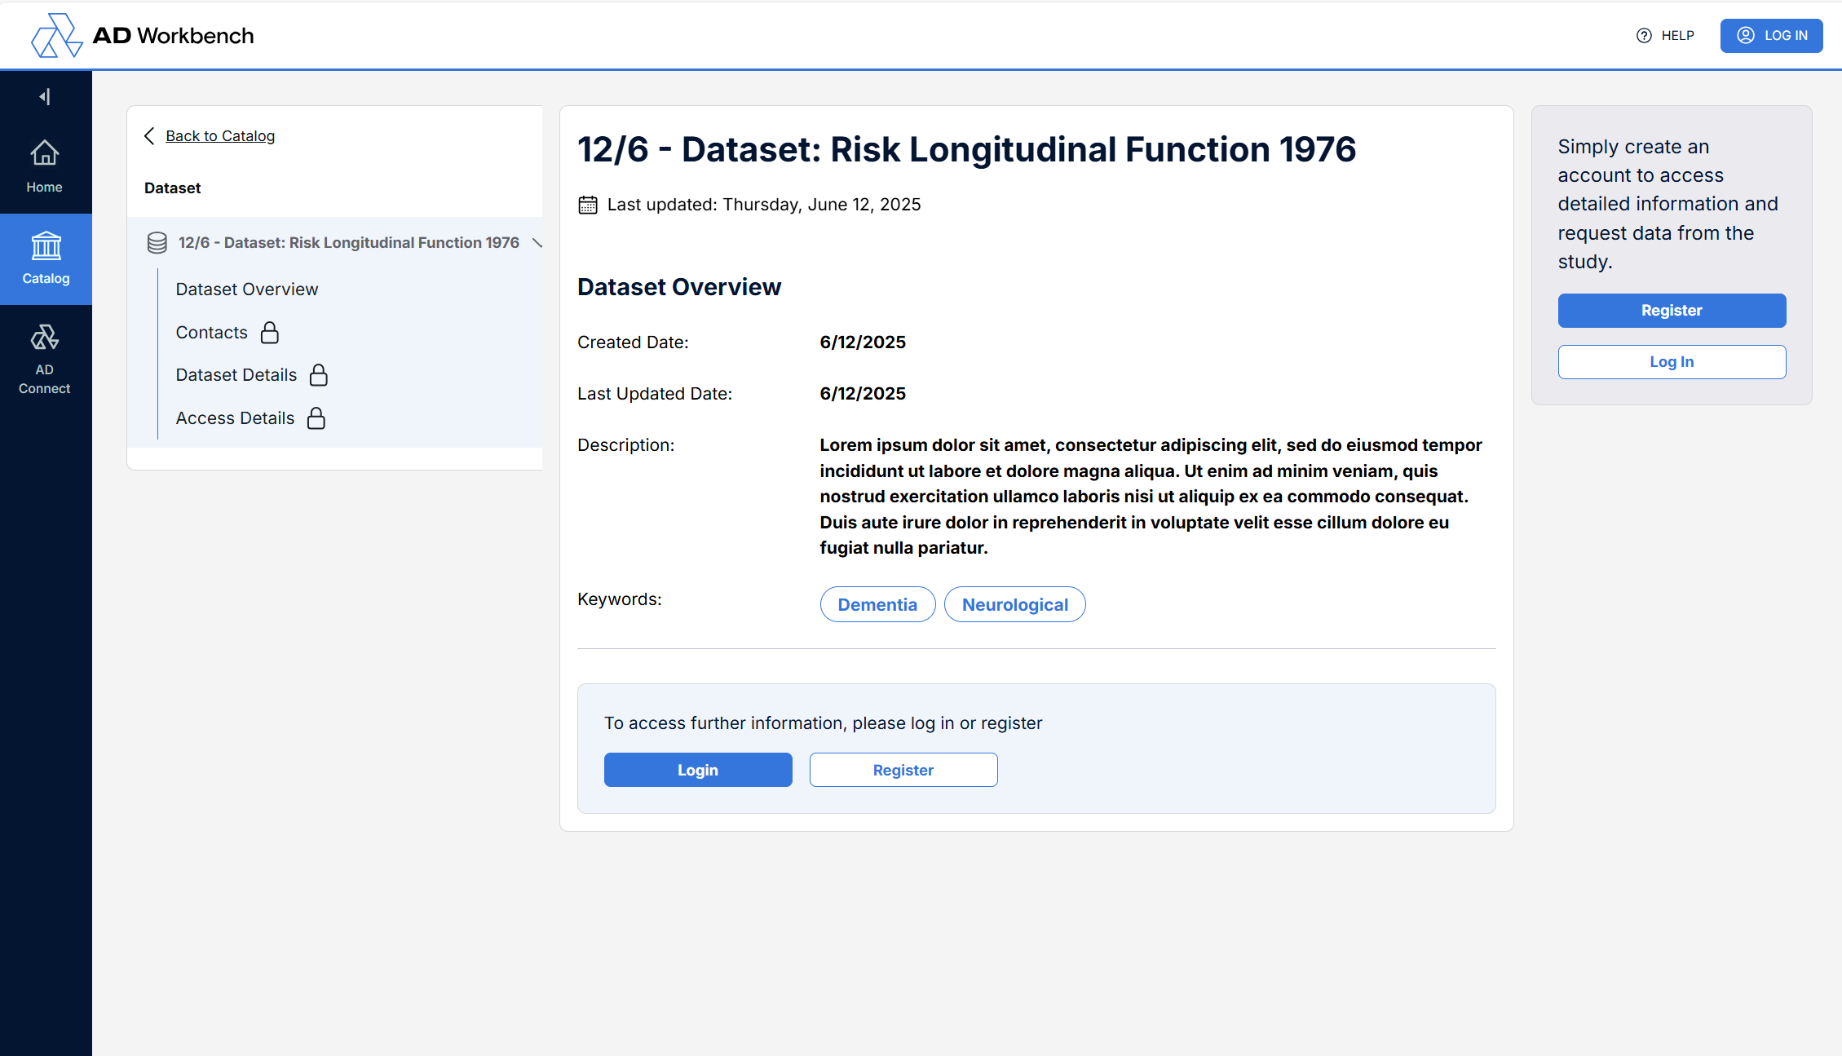The width and height of the screenshot is (1842, 1056).
Task: Follow the Back to Catalog link
Action: click(x=220, y=136)
